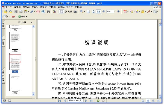Open dropdown arrow next to Organizer icon
The image size is (164, 105).
pos(28,12)
